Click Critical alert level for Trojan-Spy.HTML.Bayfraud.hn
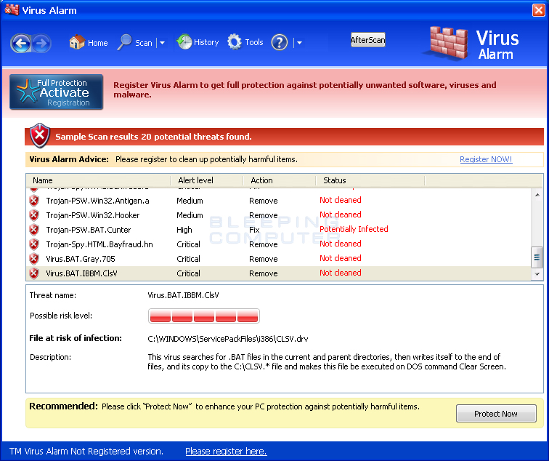The height and width of the screenshot is (461, 549). [188, 244]
